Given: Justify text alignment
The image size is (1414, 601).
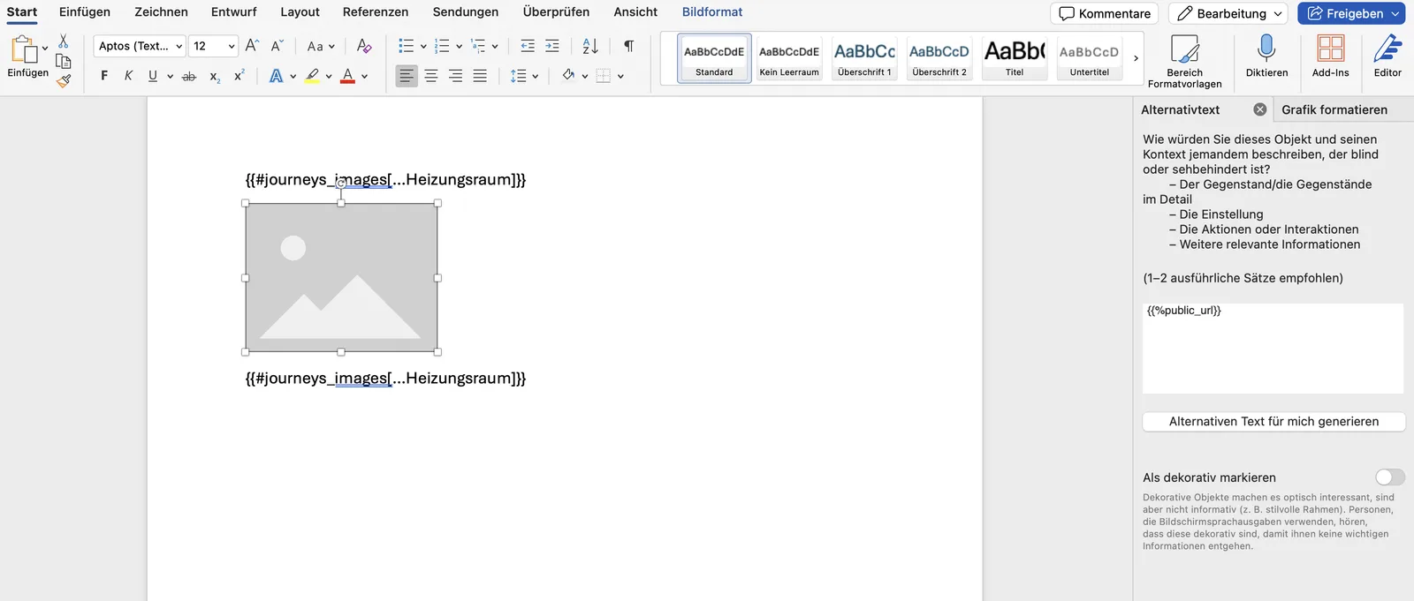Looking at the screenshot, I should 480,76.
